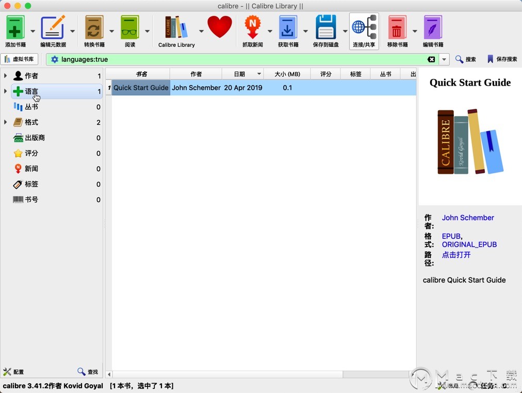Image resolution: width=522 pixels, height=393 pixels.
Task: Select the Authors category in tag browser
Action: click(57, 76)
